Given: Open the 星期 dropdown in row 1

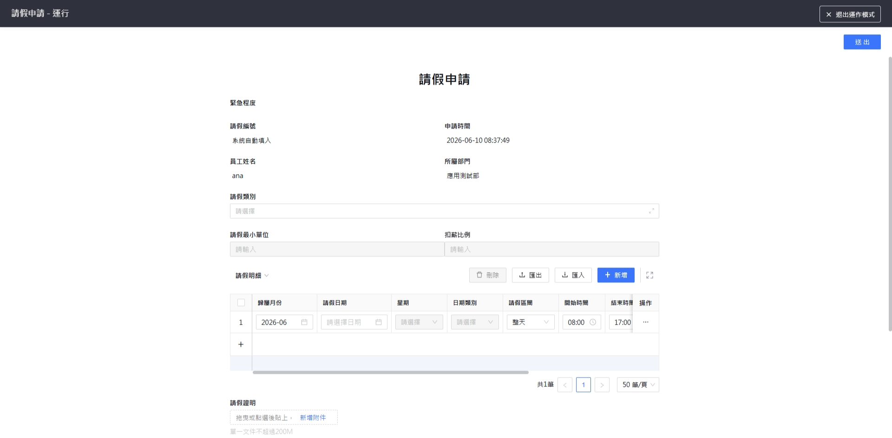Looking at the screenshot, I should (x=419, y=322).
